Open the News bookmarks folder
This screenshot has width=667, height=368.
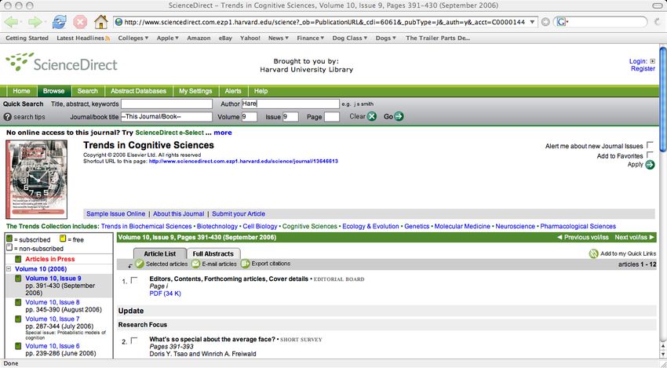(279, 38)
